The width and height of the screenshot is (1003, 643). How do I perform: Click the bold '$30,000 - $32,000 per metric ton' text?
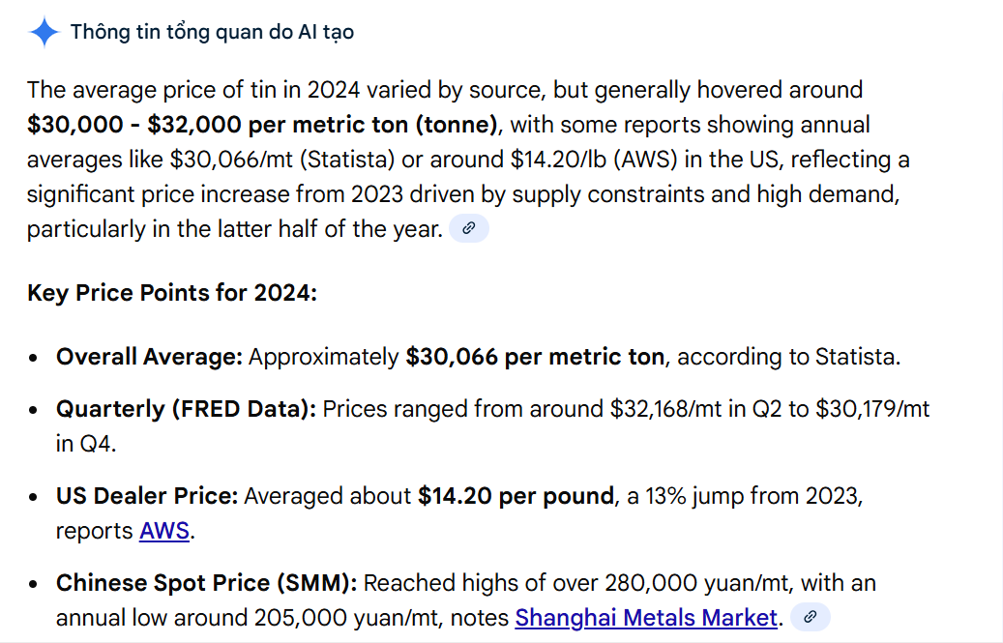(262, 125)
